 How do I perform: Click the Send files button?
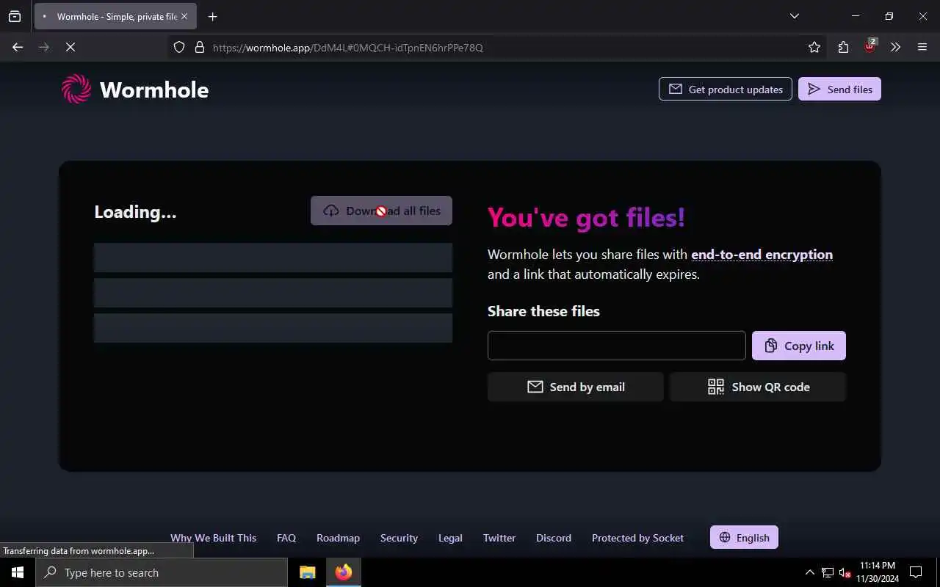(839, 89)
